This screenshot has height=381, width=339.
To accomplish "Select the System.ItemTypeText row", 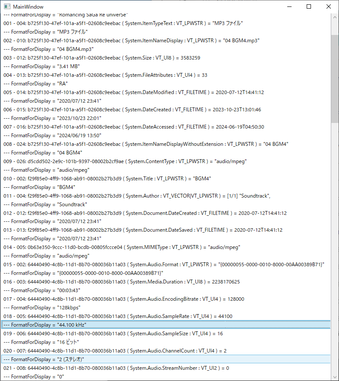I will point(166,23).
